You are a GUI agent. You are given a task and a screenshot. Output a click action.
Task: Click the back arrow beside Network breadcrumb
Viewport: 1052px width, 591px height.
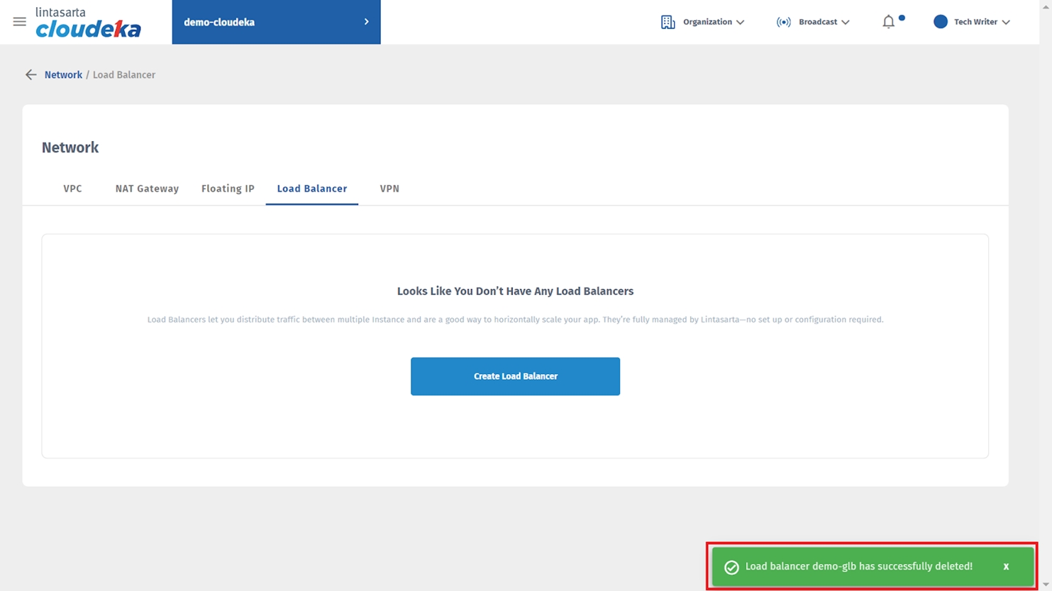(x=31, y=75)
